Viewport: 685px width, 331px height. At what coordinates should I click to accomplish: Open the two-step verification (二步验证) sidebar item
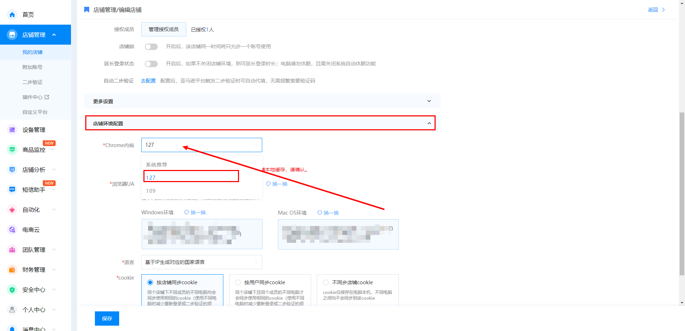[x=32, y=82]
